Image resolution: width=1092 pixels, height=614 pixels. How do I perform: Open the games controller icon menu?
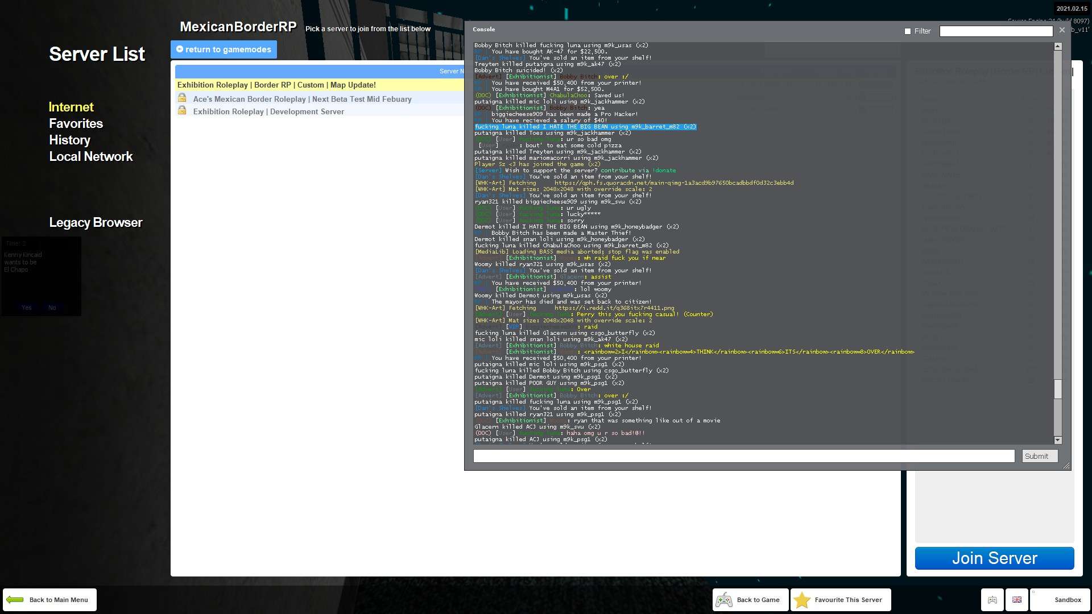click(992, 600)
